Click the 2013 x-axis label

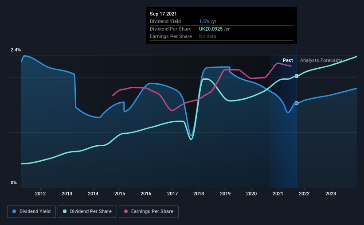point(67,194)
